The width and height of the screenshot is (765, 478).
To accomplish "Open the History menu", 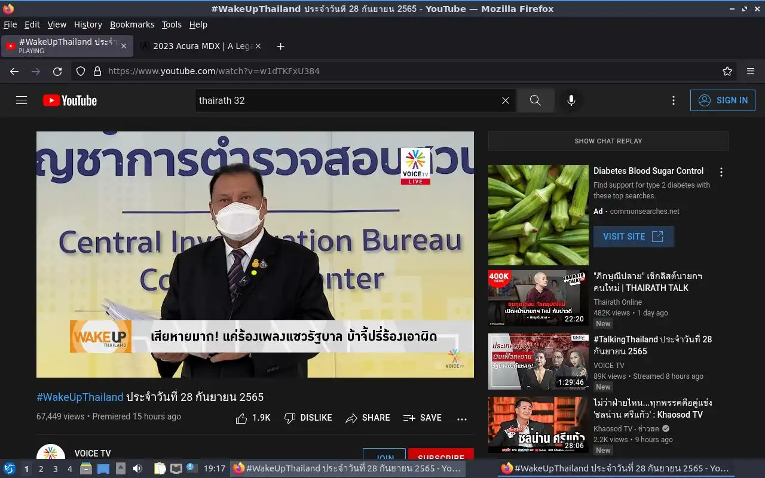I will [88, 24].
